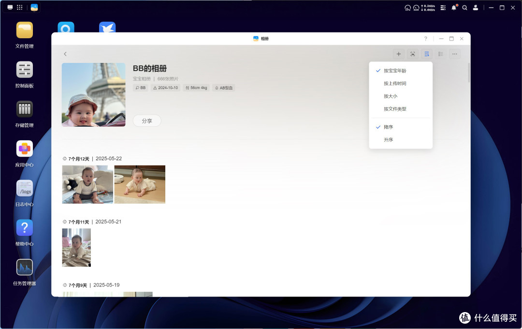Sort by 按宝宝年龄
522x329 pixels.
pos(401,71)
